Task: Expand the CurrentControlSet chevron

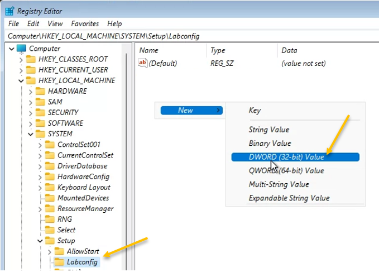Action: 40,156
